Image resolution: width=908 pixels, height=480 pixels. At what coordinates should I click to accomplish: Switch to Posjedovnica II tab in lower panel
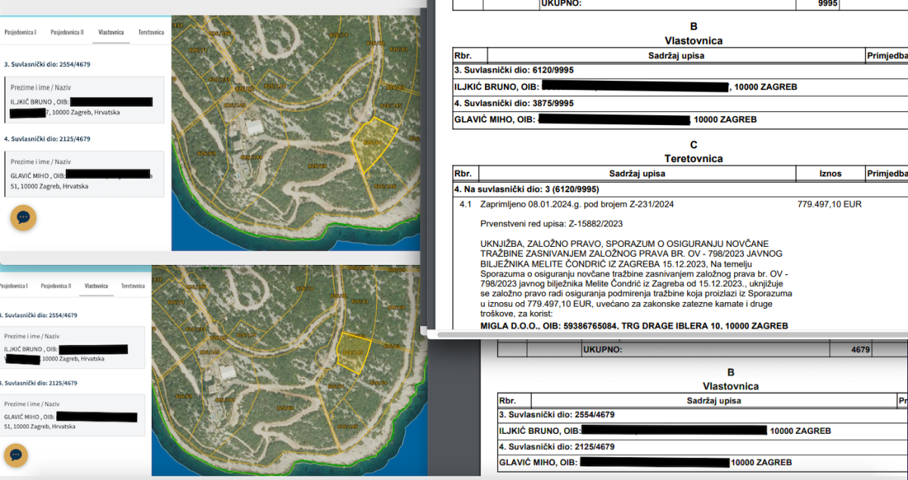pos(57,286)
